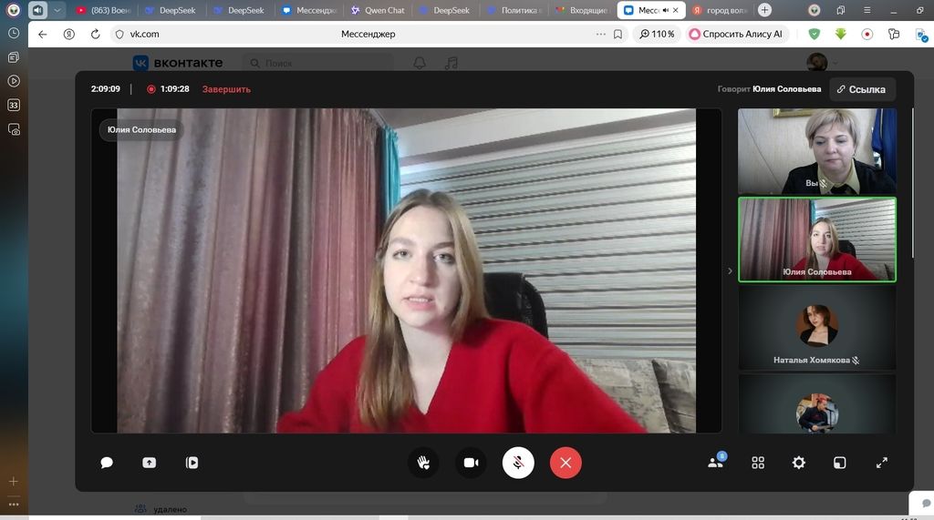Collapse the participants side panel
The width and height of the screenshot is (934, 520).
(x=729, y=270)
